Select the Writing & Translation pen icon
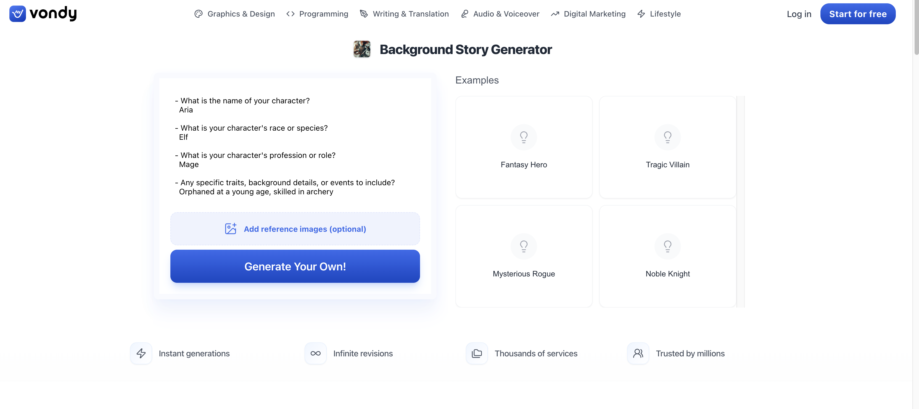The height and width of the screenshot is (409, 919). [x=364, y=14]
